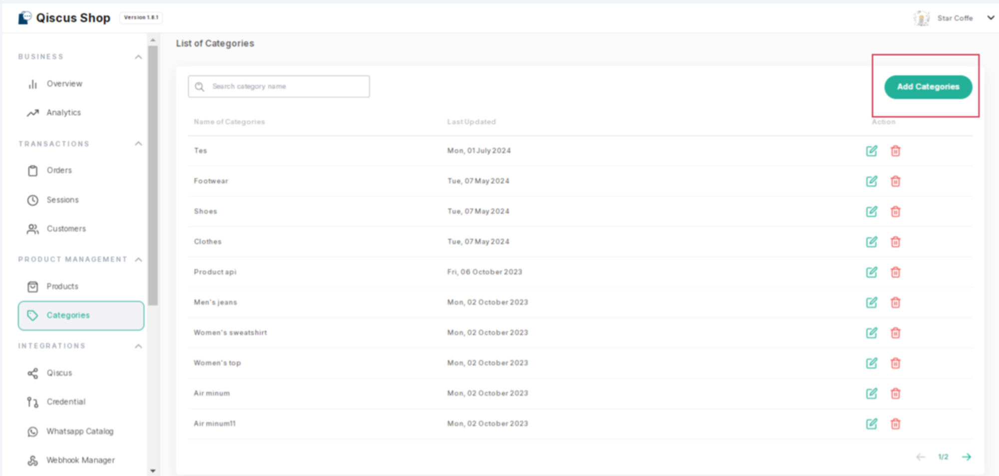Click the Version 1.8.1 badge

coord(141,17)
